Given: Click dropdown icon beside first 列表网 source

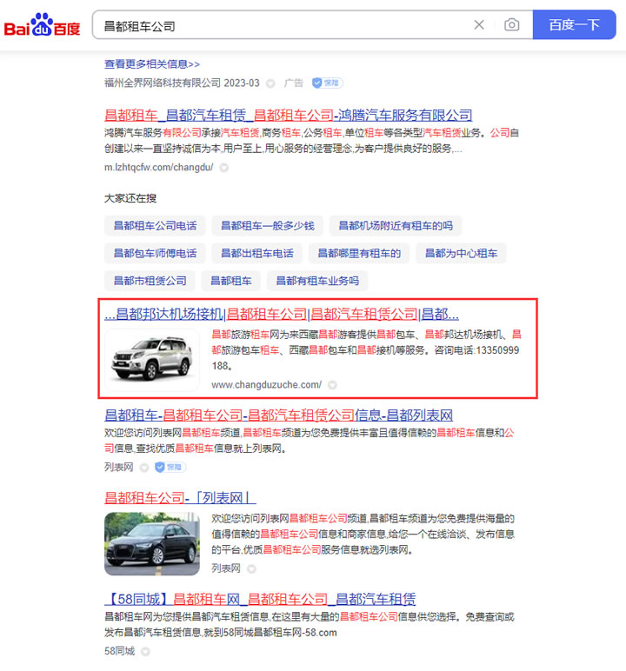Looking at the screenshot, I should coord(144,468).
